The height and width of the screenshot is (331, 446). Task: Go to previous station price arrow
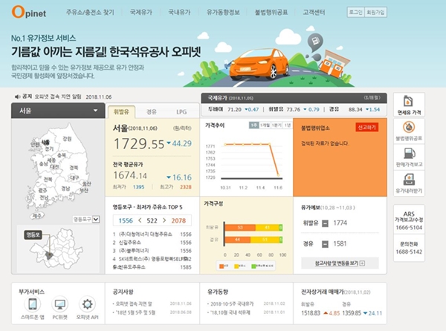coord(140,220)
